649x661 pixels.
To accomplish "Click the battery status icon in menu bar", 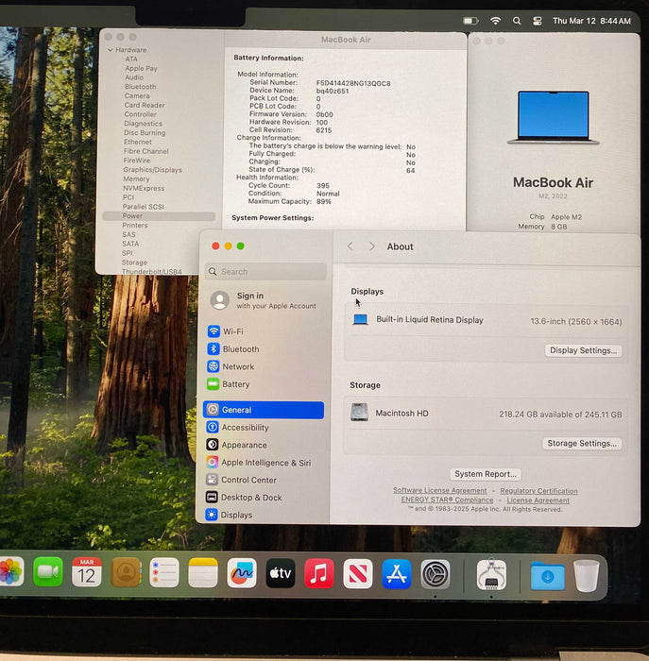I will (x=470, y=21).
